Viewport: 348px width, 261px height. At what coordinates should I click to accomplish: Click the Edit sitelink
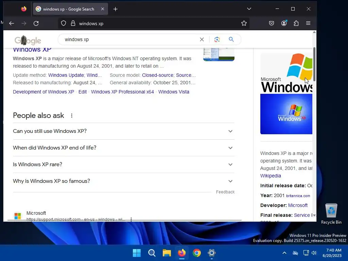pyautogui.click(x=83, y=92)
